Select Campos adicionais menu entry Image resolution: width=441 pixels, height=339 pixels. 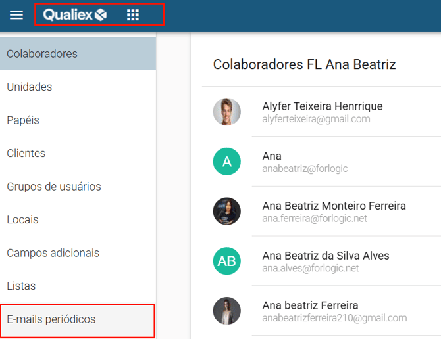point(53,253)
